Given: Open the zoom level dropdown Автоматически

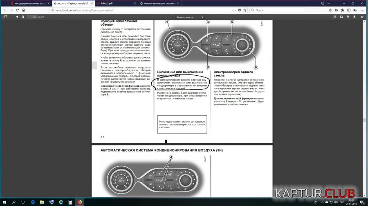Looking at the screenshot, I should [x=190, y=17].
